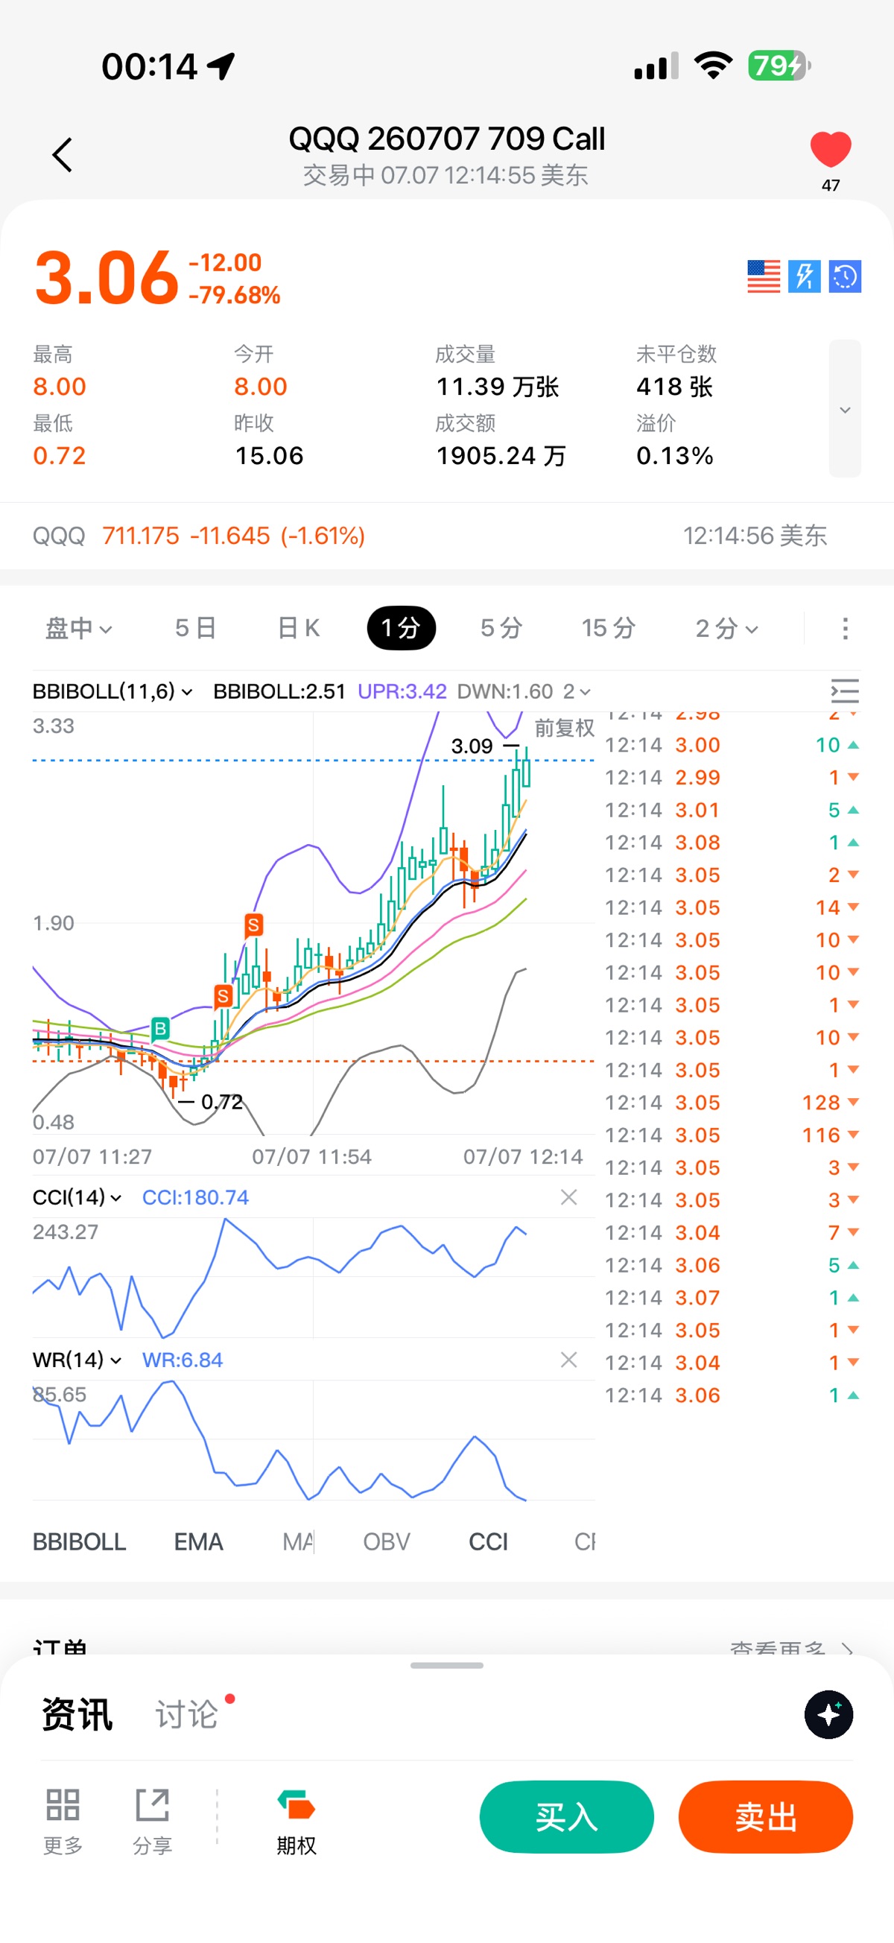Open the three-dot chart options menu
894x1943 pixels.
[x=845, y=628]
